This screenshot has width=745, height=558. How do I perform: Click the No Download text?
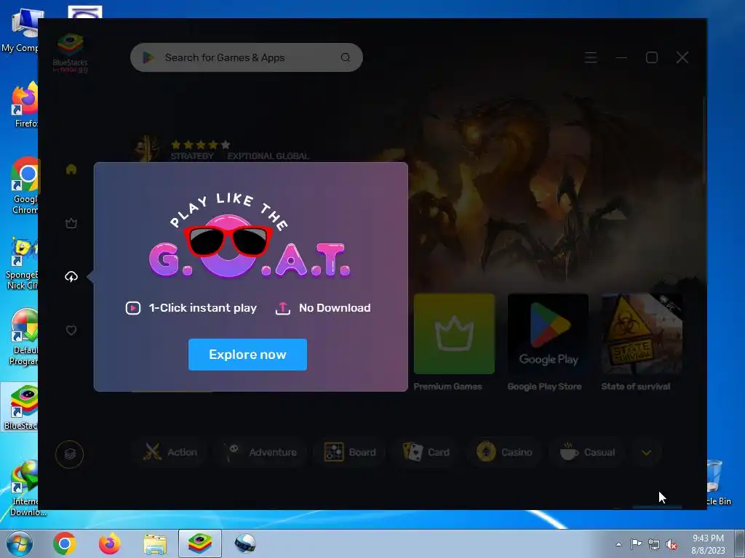coord(335,308)
